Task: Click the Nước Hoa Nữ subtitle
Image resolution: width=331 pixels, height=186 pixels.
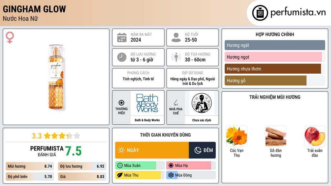Action: click(x=20, y=19)
